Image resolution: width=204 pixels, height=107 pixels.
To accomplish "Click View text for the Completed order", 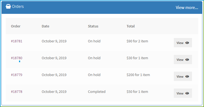I will click(x=180, y=93).
